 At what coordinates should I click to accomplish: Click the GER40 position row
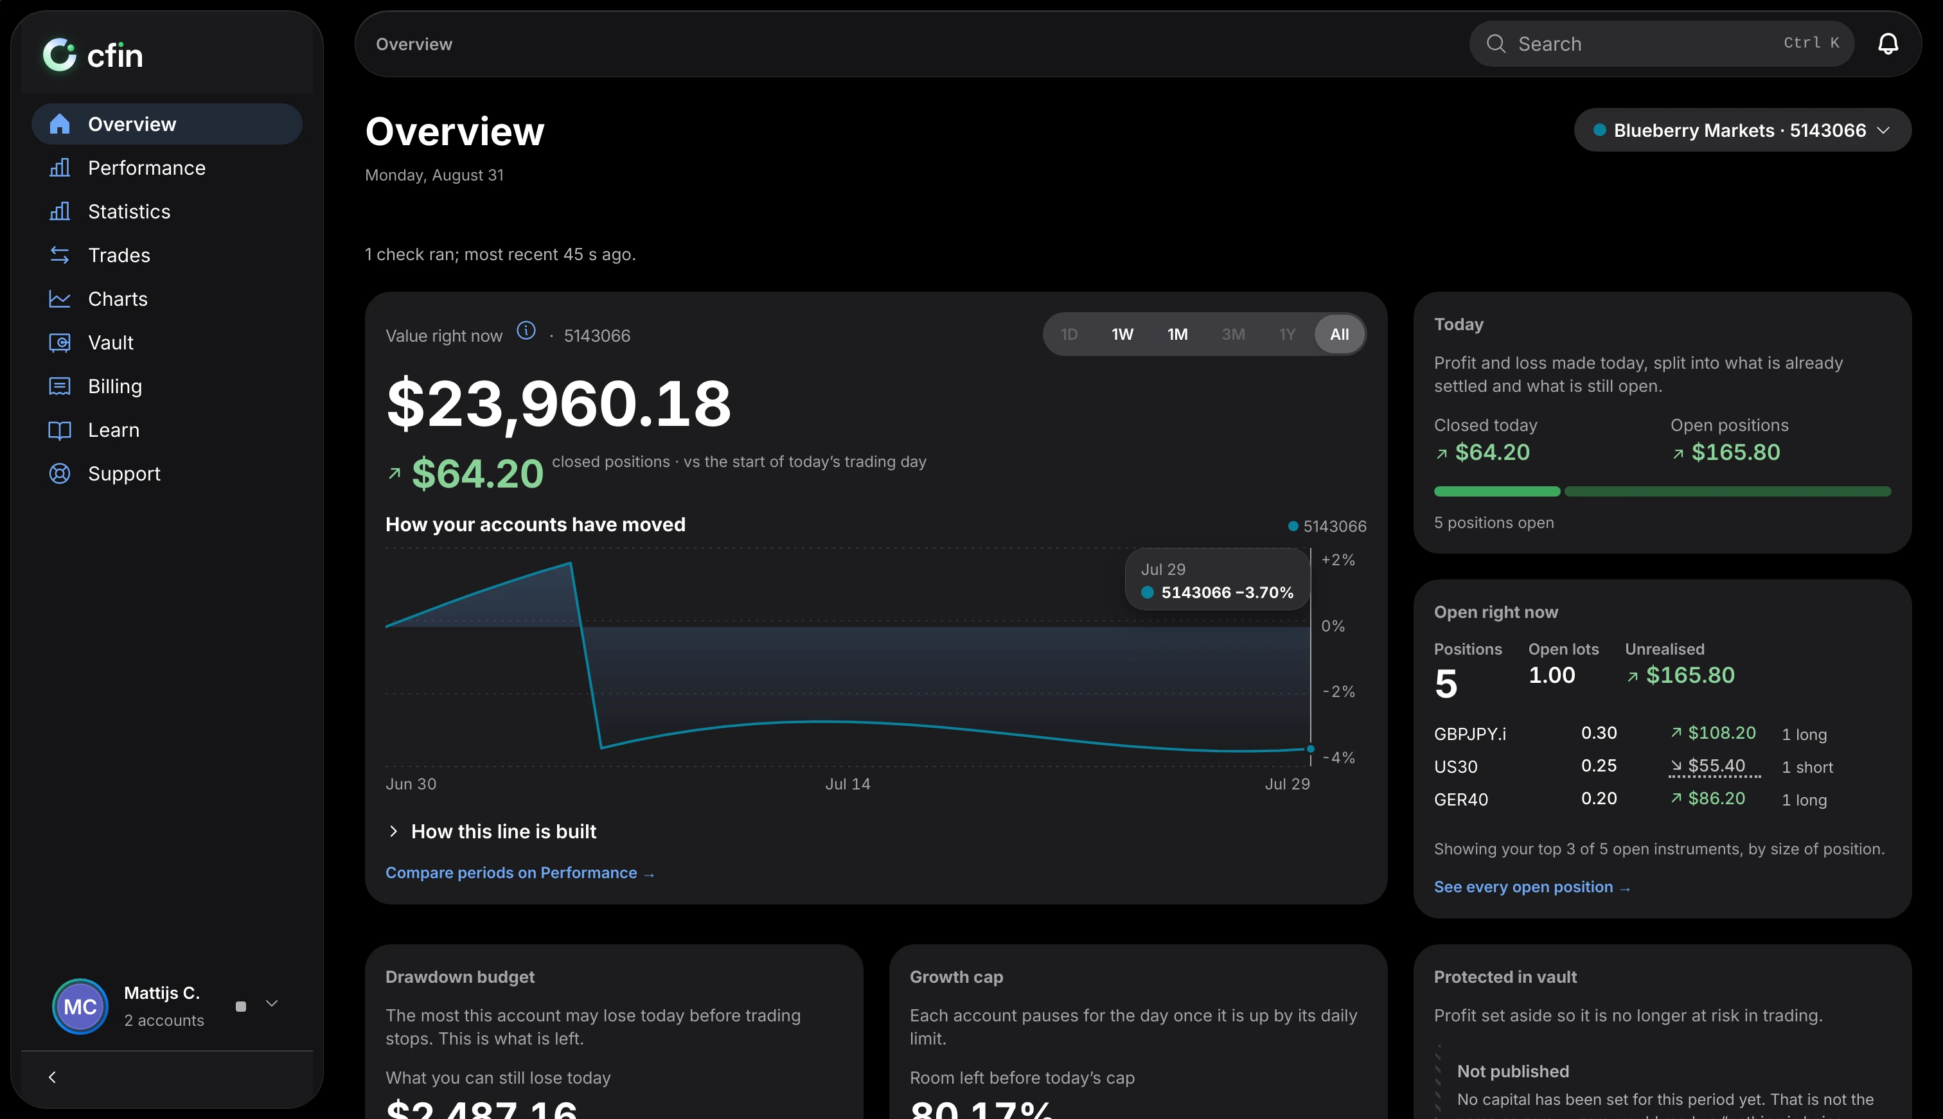tap(1662, 799)
